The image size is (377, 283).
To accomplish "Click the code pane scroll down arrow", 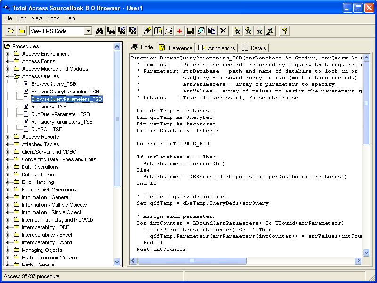I will [366, 252].
